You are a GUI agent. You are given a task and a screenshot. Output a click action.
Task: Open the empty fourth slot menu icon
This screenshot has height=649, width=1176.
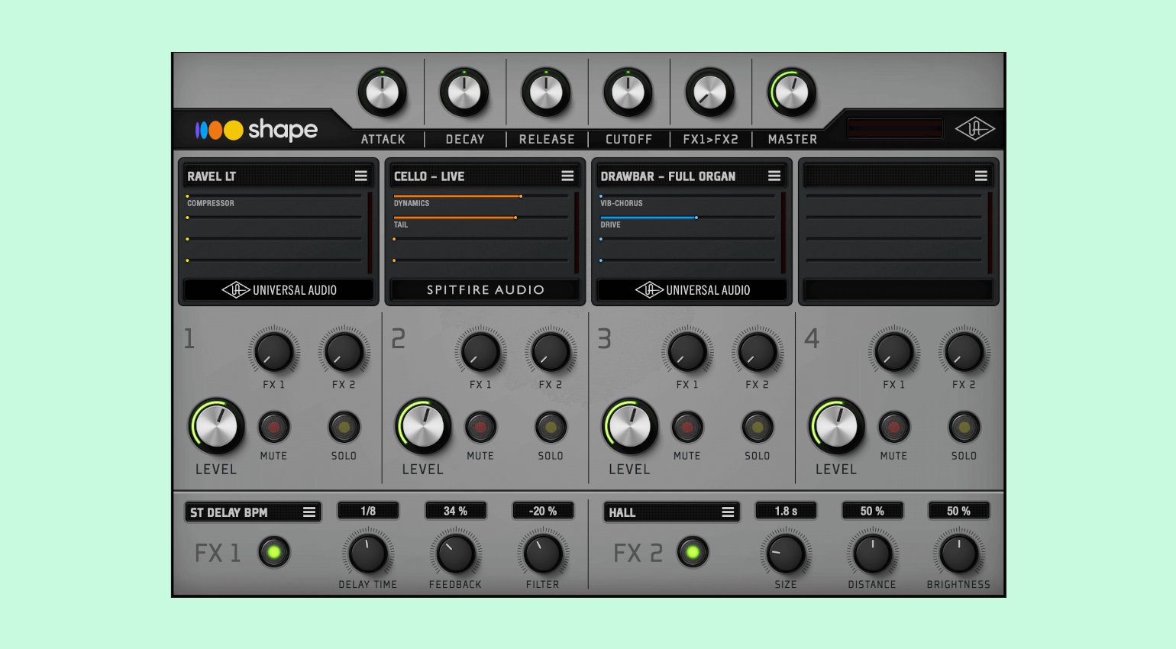click(981, 176)
